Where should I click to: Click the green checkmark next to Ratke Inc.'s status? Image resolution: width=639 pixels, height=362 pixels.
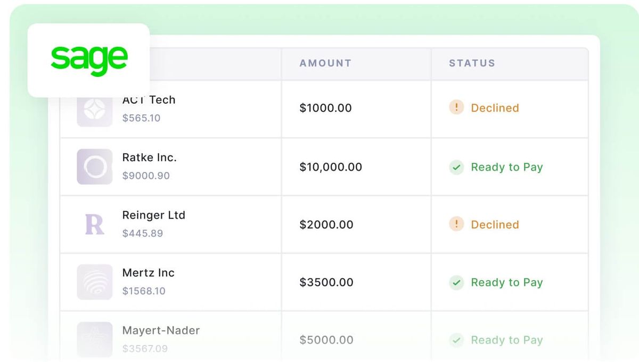[456, 167]
